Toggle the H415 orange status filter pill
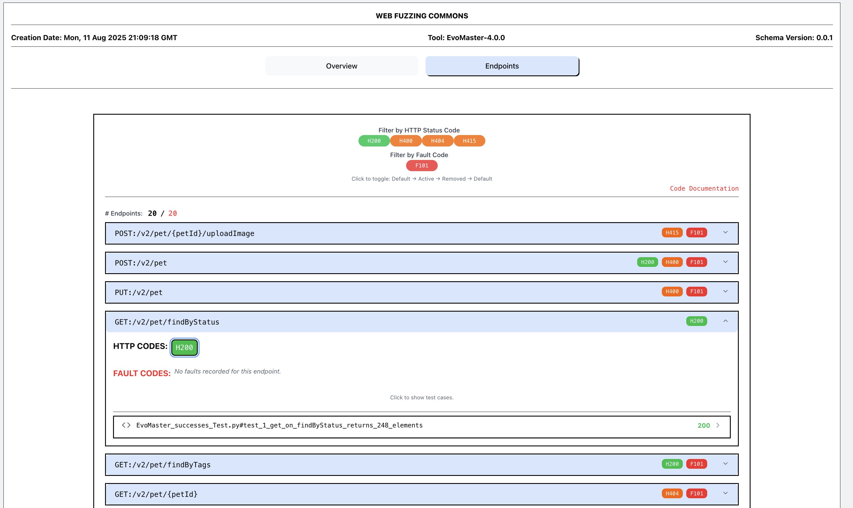853x508 pixels. pos(469,141)
